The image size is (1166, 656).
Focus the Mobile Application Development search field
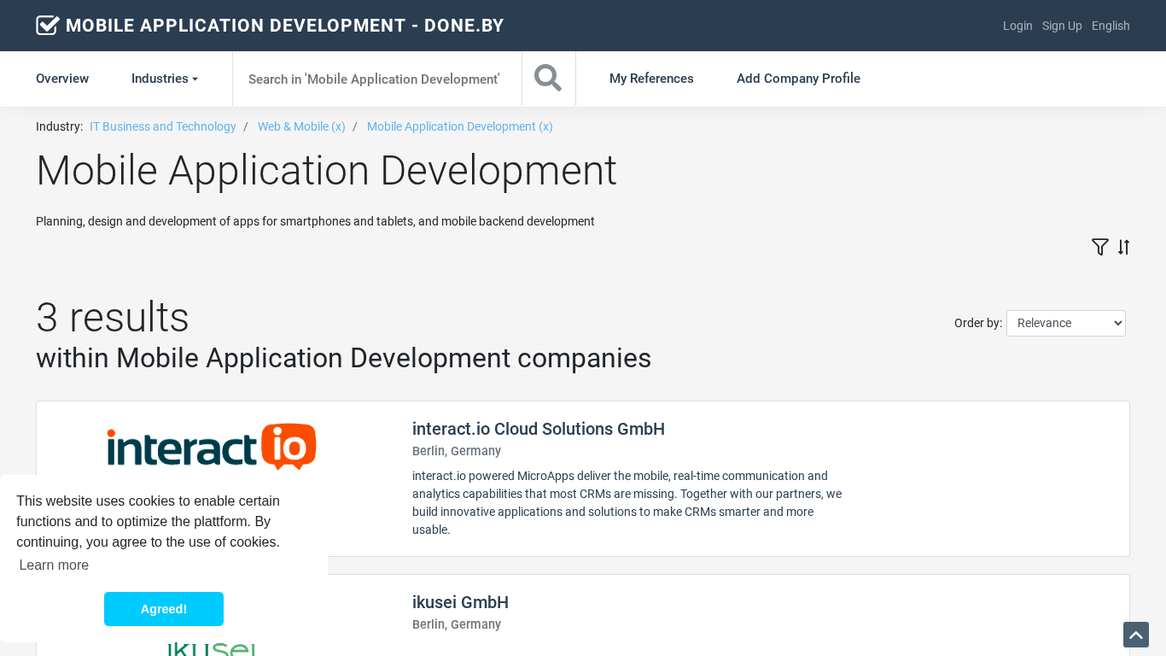click(376, 79)
